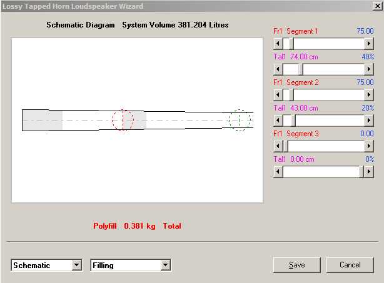Image resolution: width=384 pixels, height=283 pixels.
Task: Click the Tal1 0.00 cm slider thumb
Action: pos(361,171)
